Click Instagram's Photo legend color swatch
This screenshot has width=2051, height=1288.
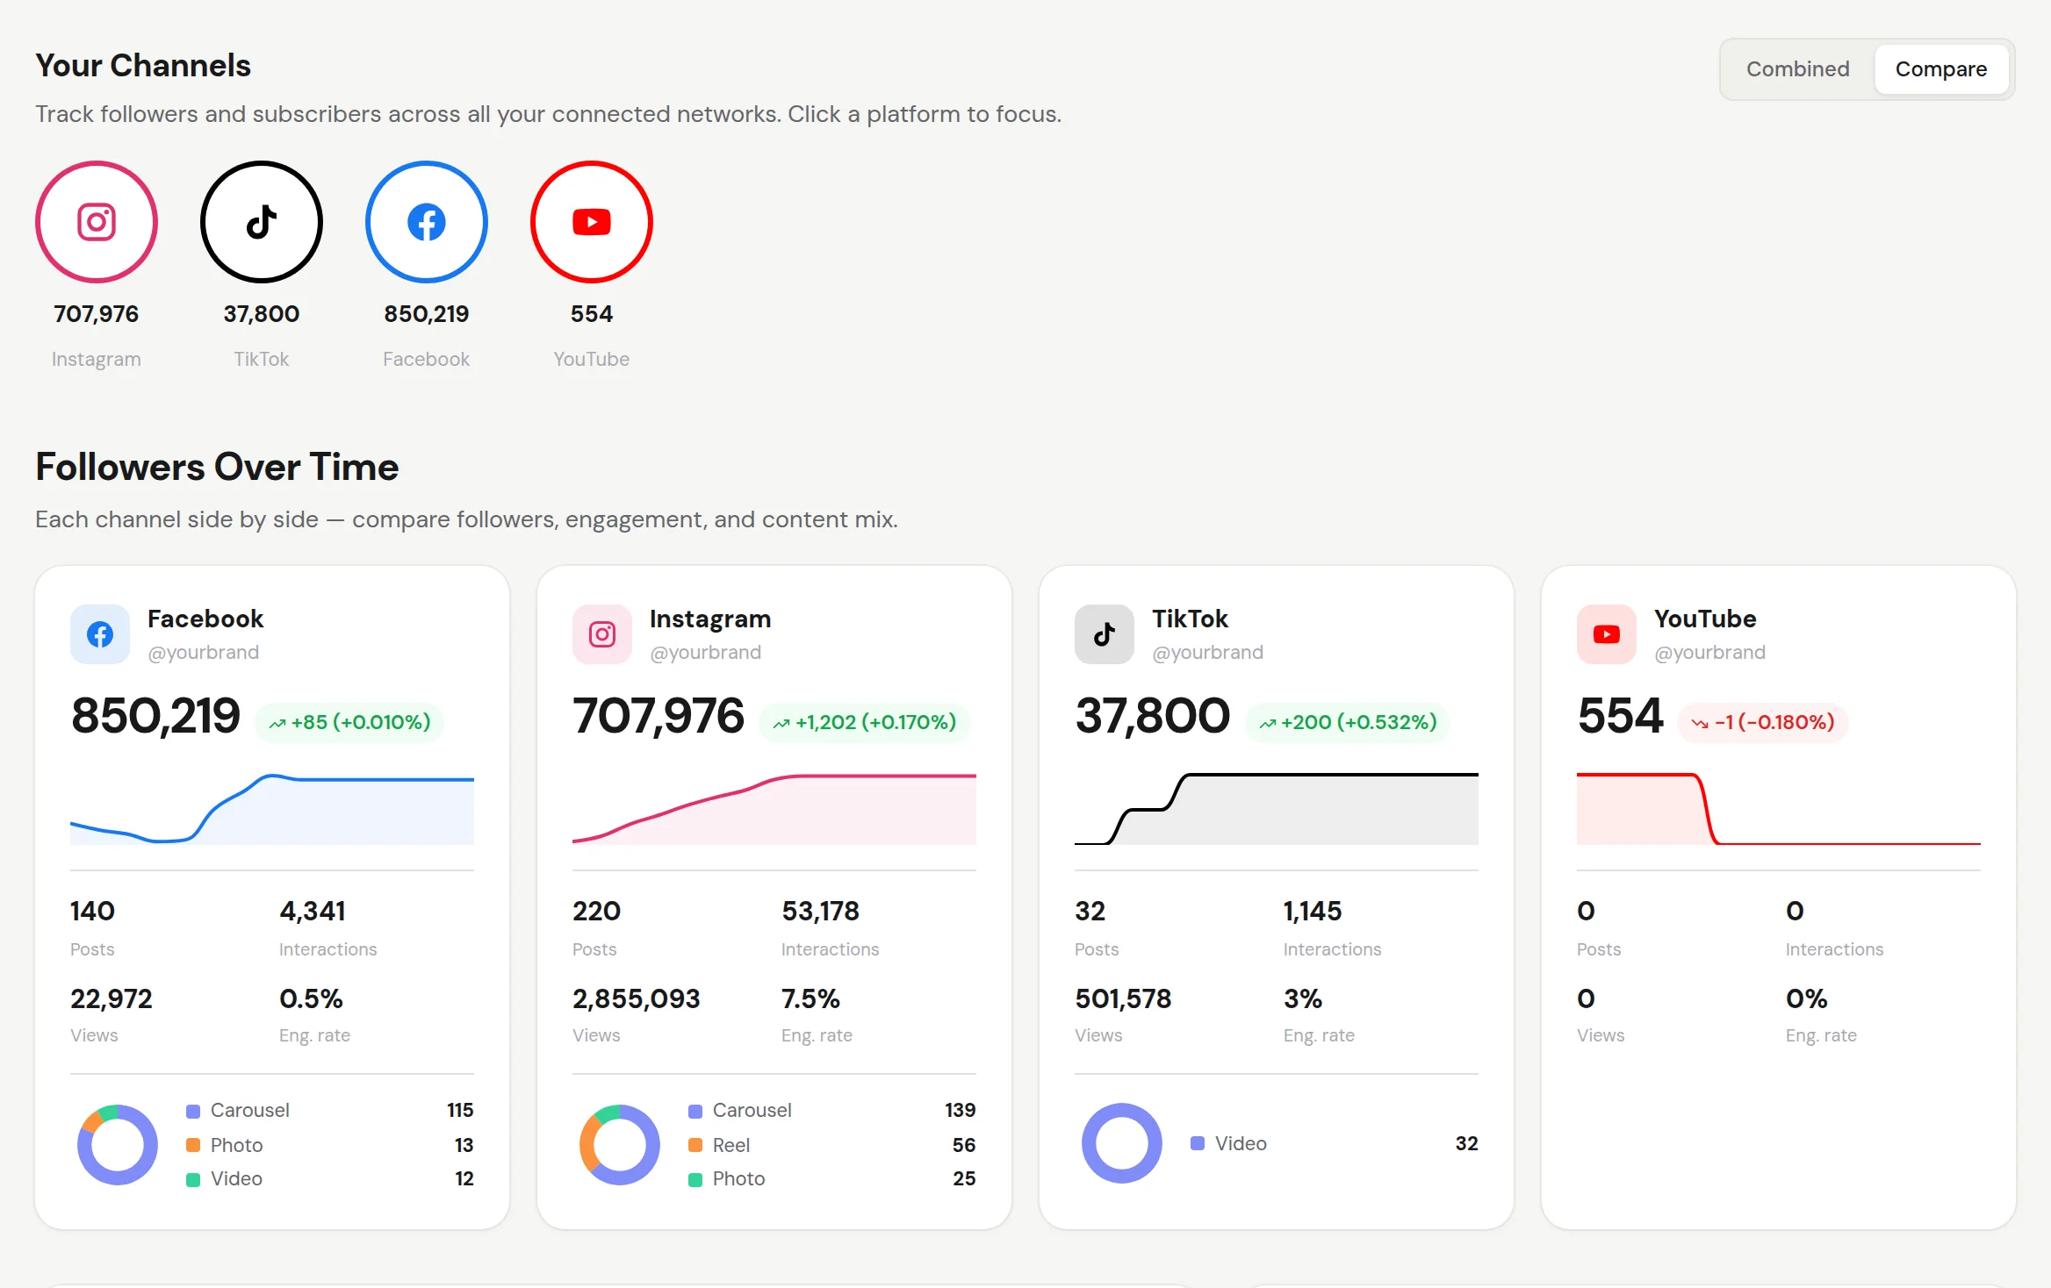(695, 1179)
